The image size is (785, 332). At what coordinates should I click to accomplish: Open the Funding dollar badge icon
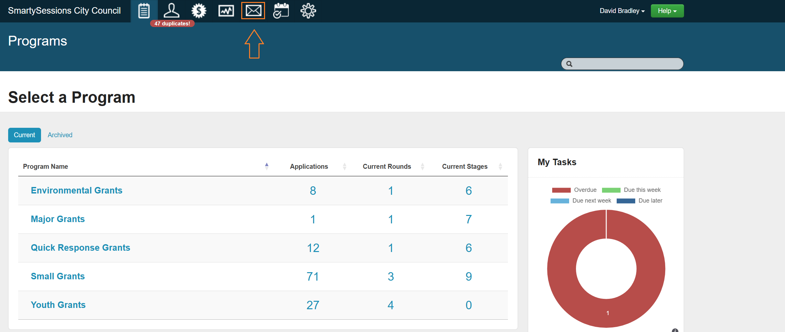tap(199, 11)
